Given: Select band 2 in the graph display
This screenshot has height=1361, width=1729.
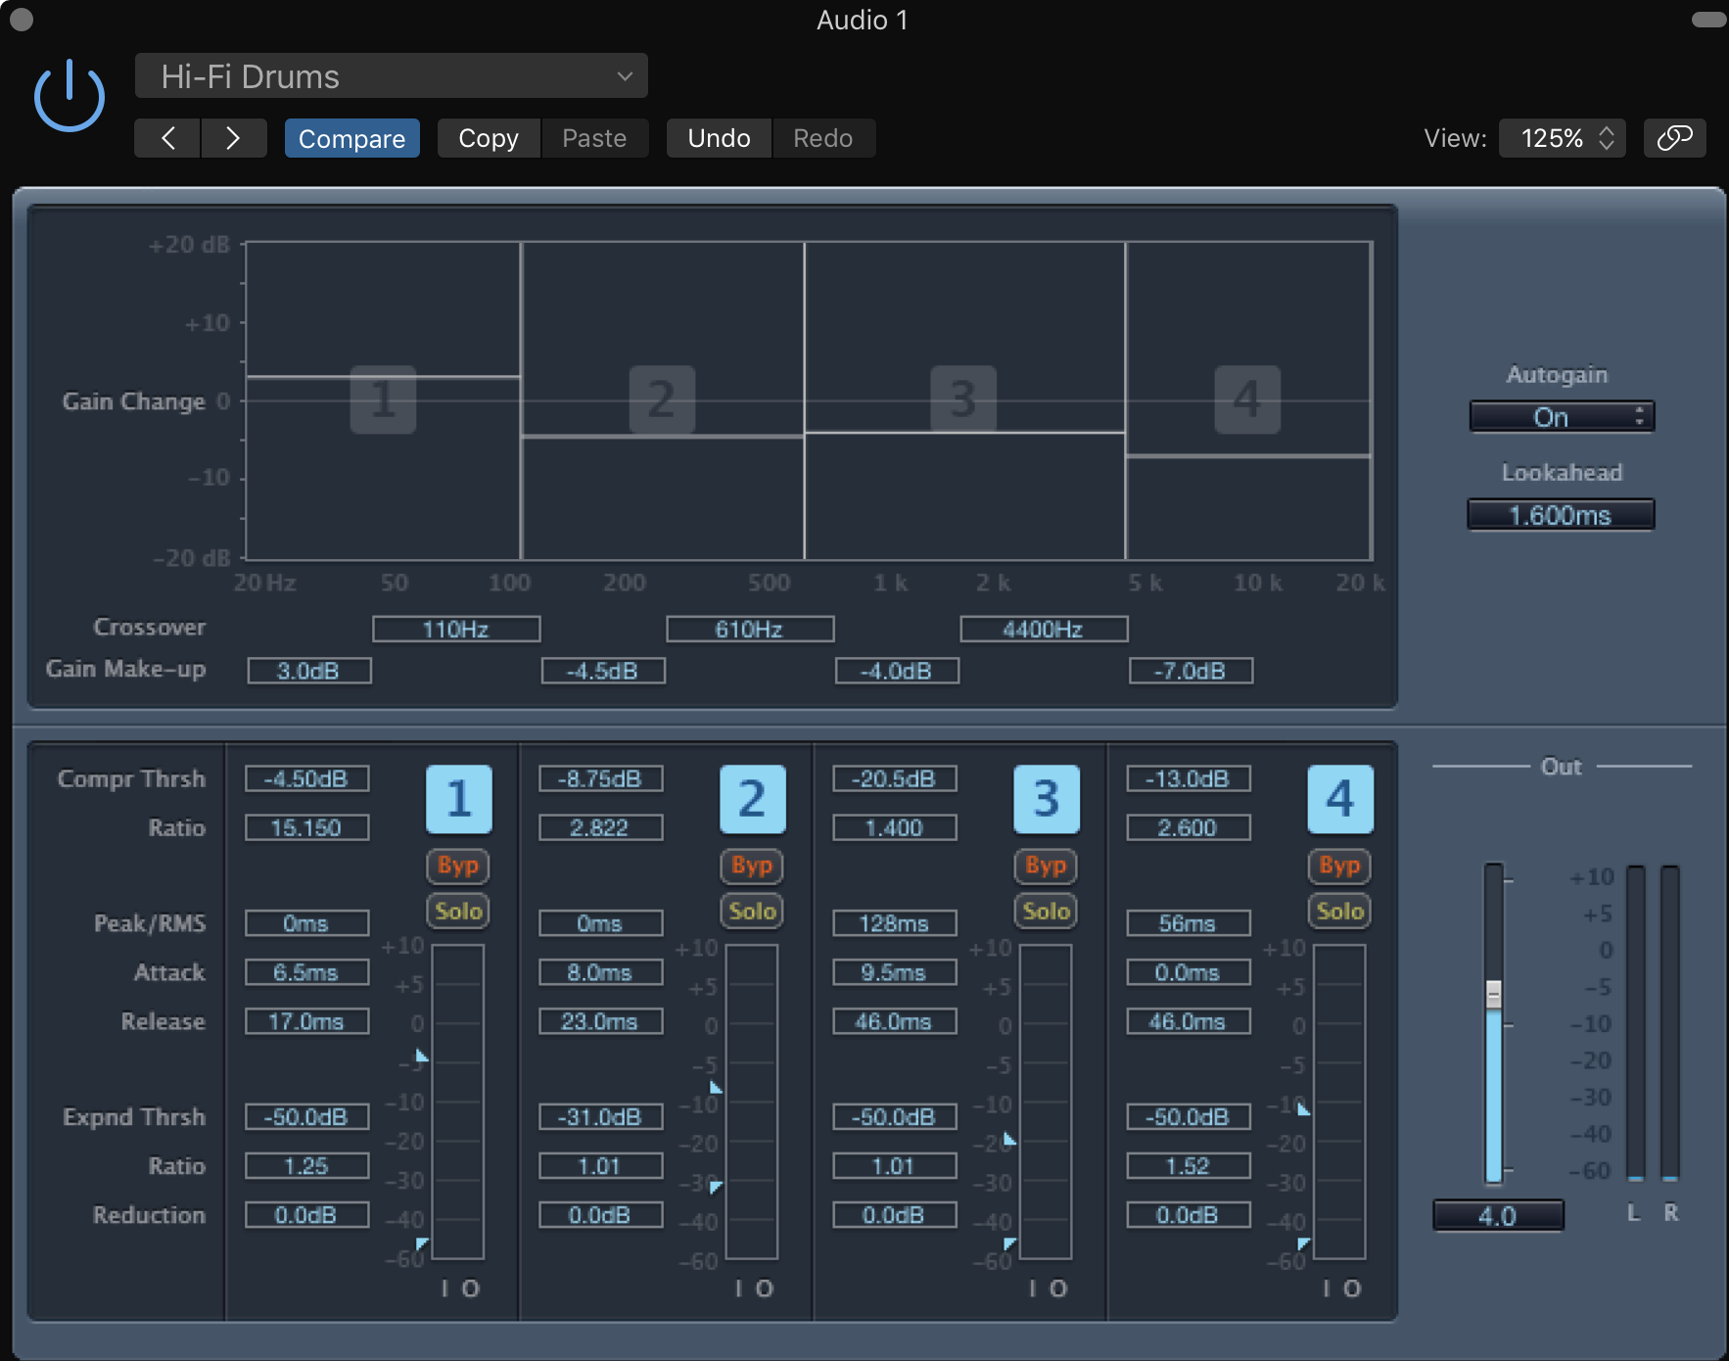Looking at the screenshot, I should point(662,399).
